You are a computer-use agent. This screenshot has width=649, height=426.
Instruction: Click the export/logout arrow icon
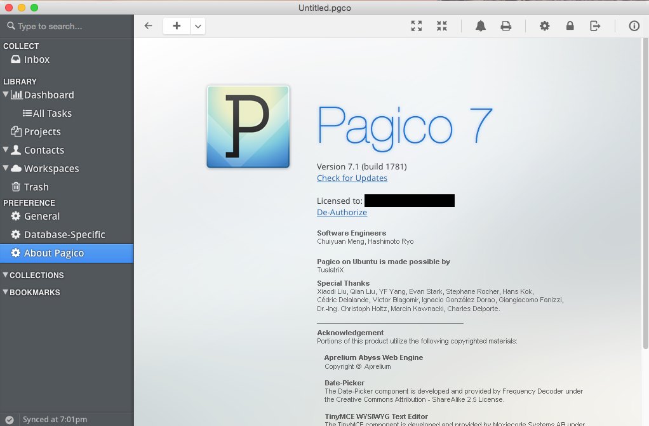pyautogui.click(x=595, y=26)
